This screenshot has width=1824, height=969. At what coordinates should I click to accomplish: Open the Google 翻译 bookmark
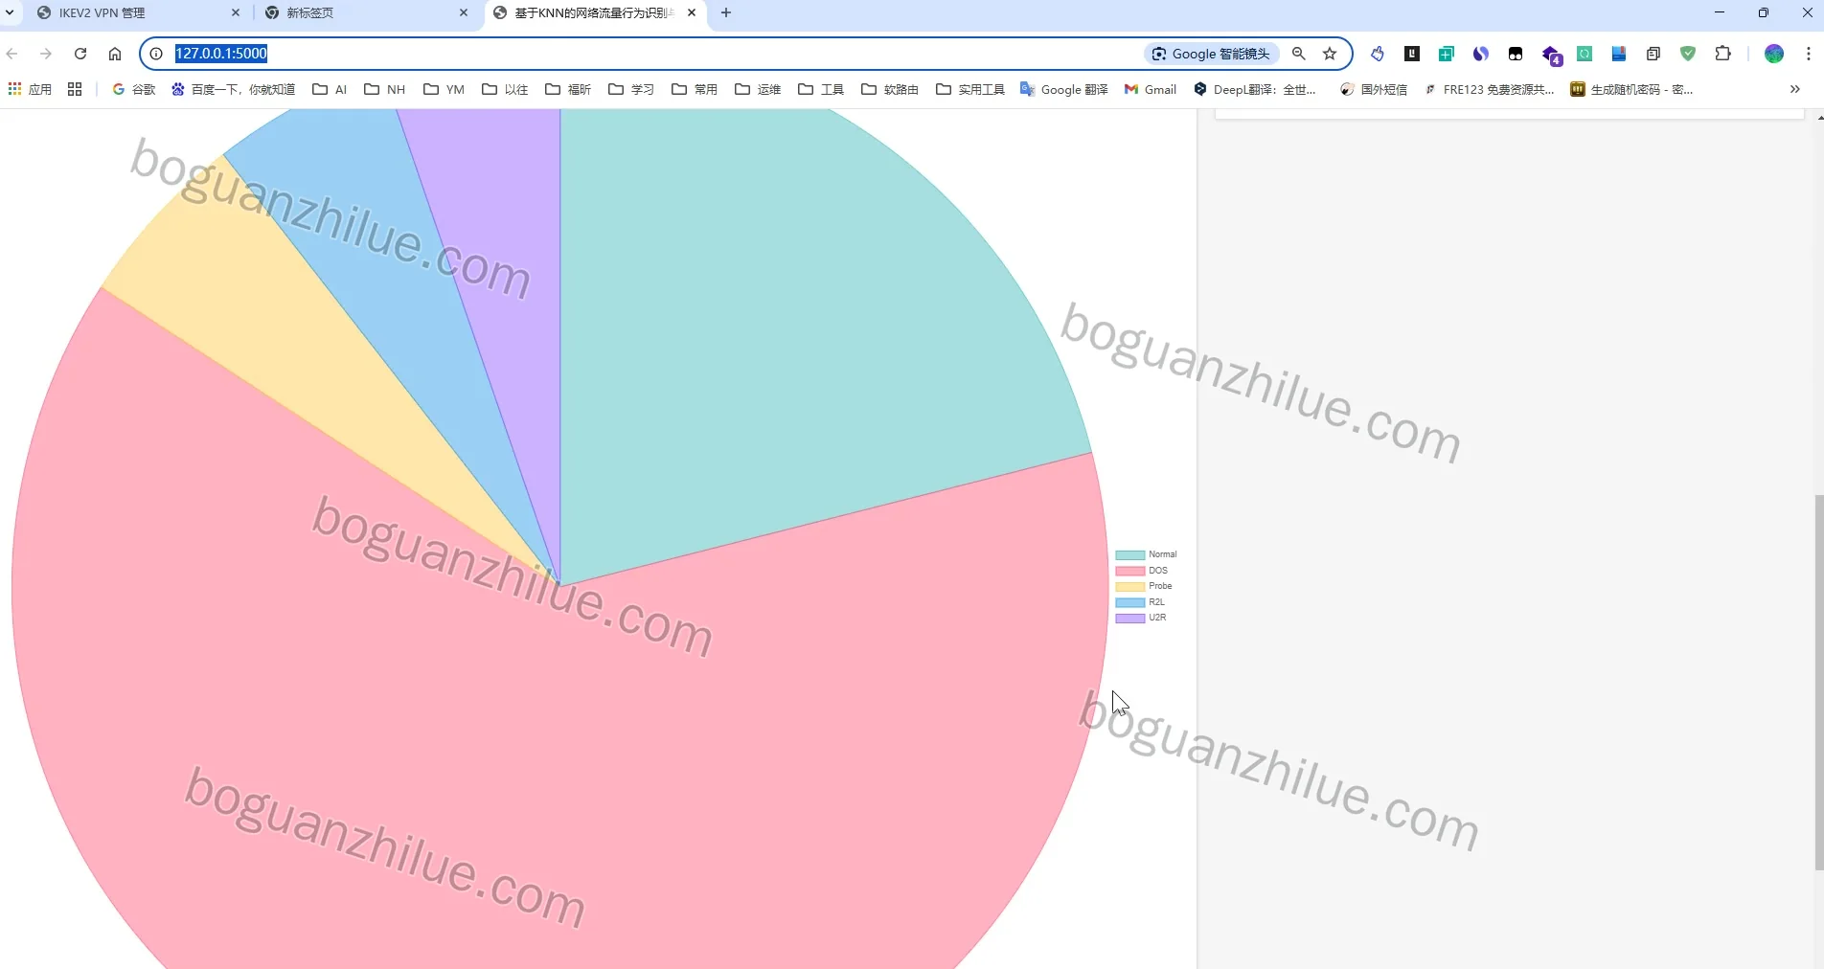tap(1064, 89)
